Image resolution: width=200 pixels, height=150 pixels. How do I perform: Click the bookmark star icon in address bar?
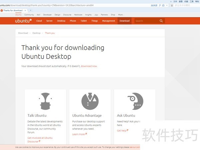163,5
